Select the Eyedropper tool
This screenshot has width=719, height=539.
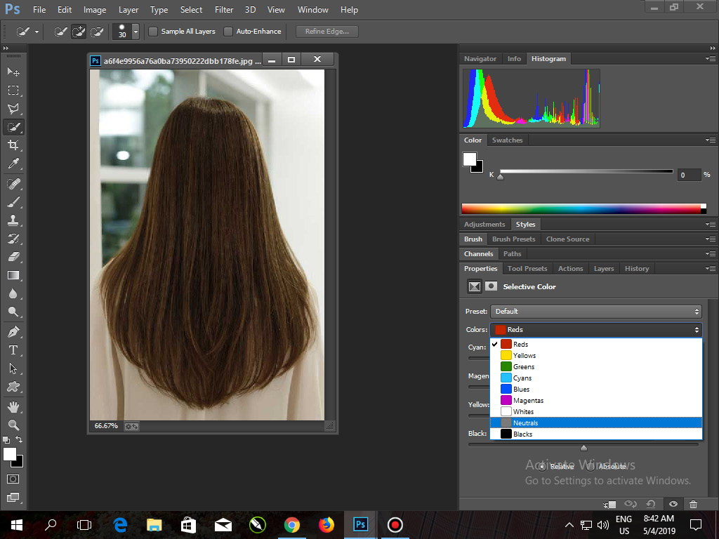pyautogui.click(x=13, y=164)
